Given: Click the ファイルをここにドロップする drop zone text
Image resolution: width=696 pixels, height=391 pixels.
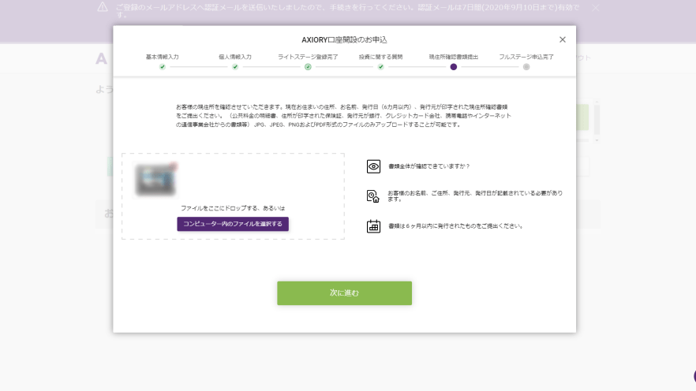Looking at the screenshot, I should click(x=233, y=208).
